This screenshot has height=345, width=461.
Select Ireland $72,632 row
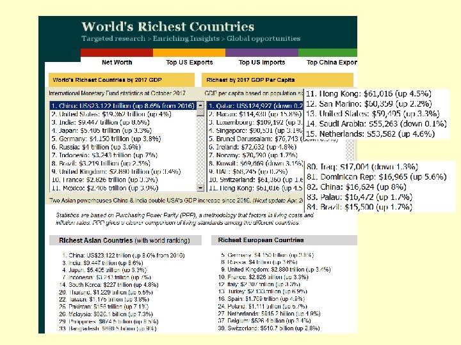(252, 147)
